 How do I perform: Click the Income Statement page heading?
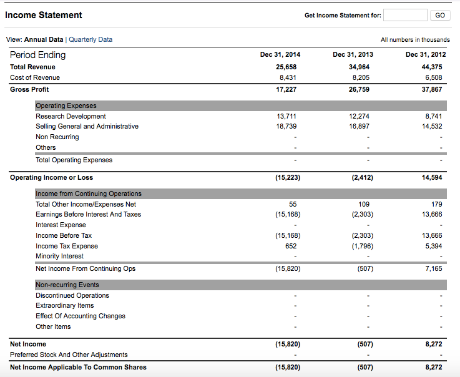pyautogui.click(x=44, y=15)
